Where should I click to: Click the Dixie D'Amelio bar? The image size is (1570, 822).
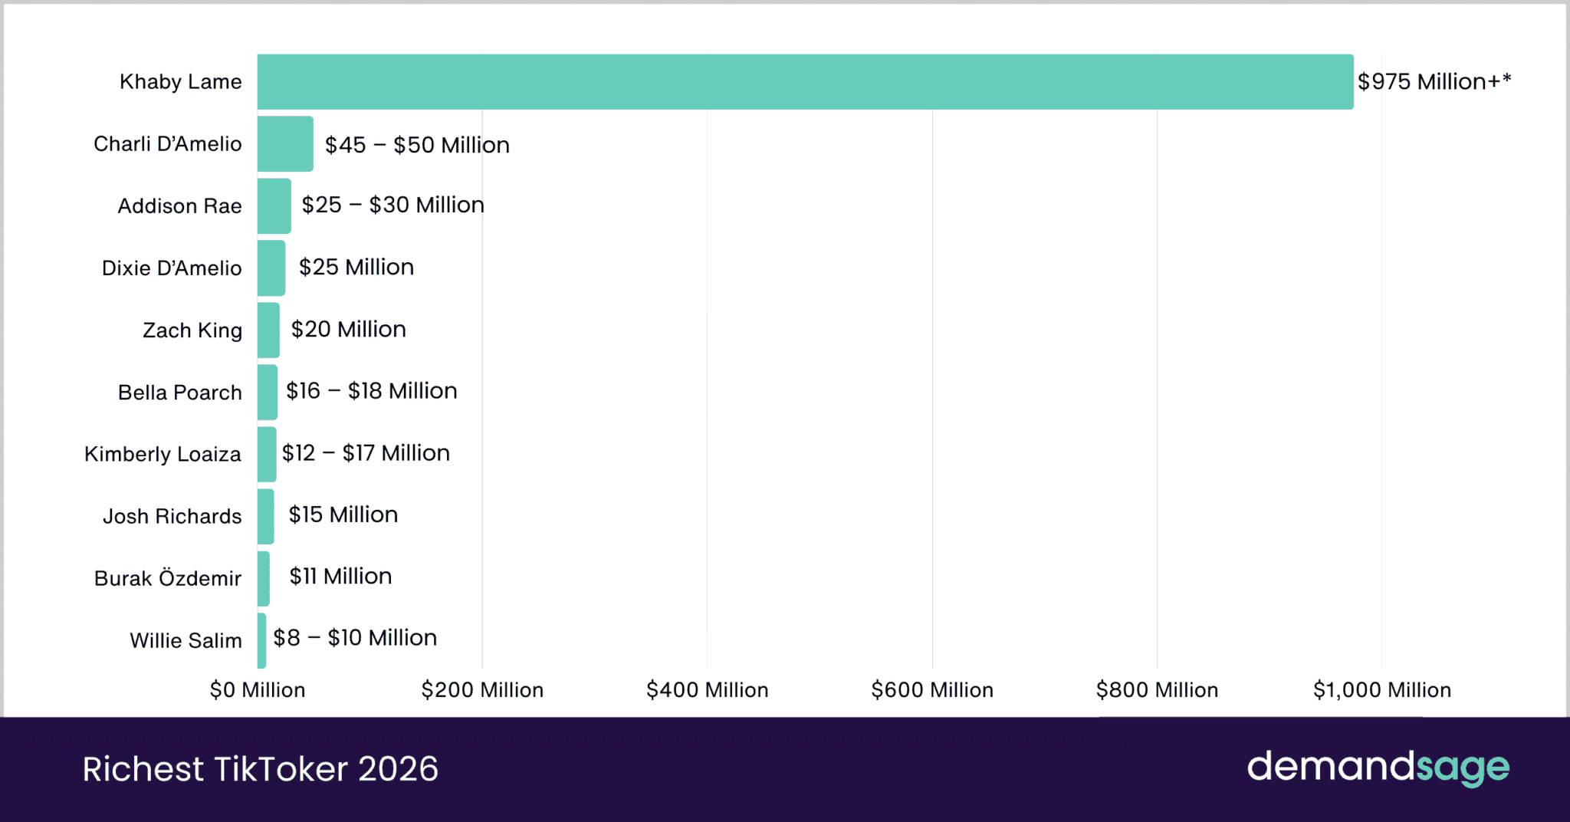(x=271, y=268)
